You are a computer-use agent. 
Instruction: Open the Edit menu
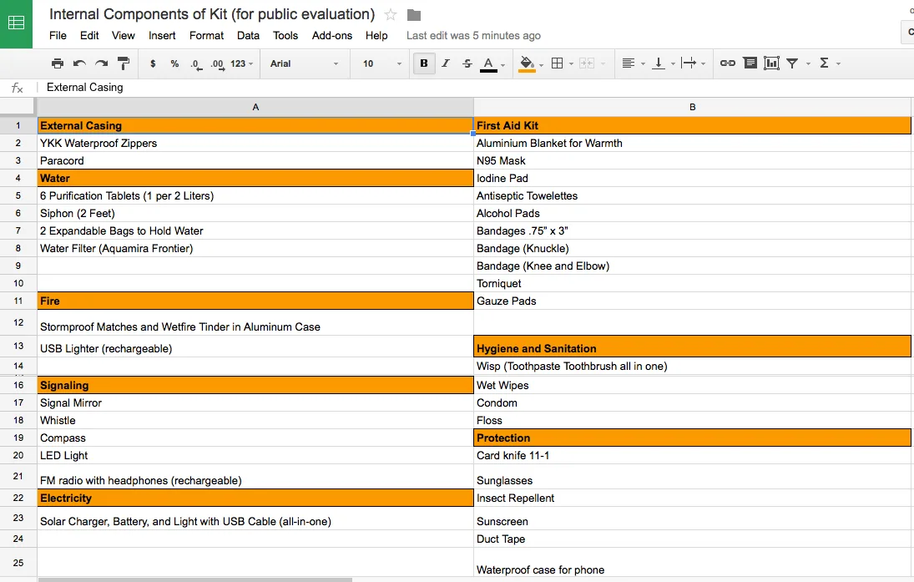(x=89, y=36)
